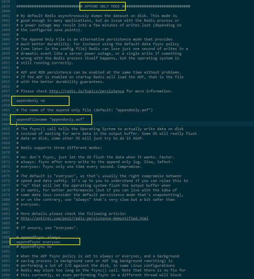The image size is (254, 279).
Task: Click the commented "# appendfsync no" line
Action: [34, 247]
